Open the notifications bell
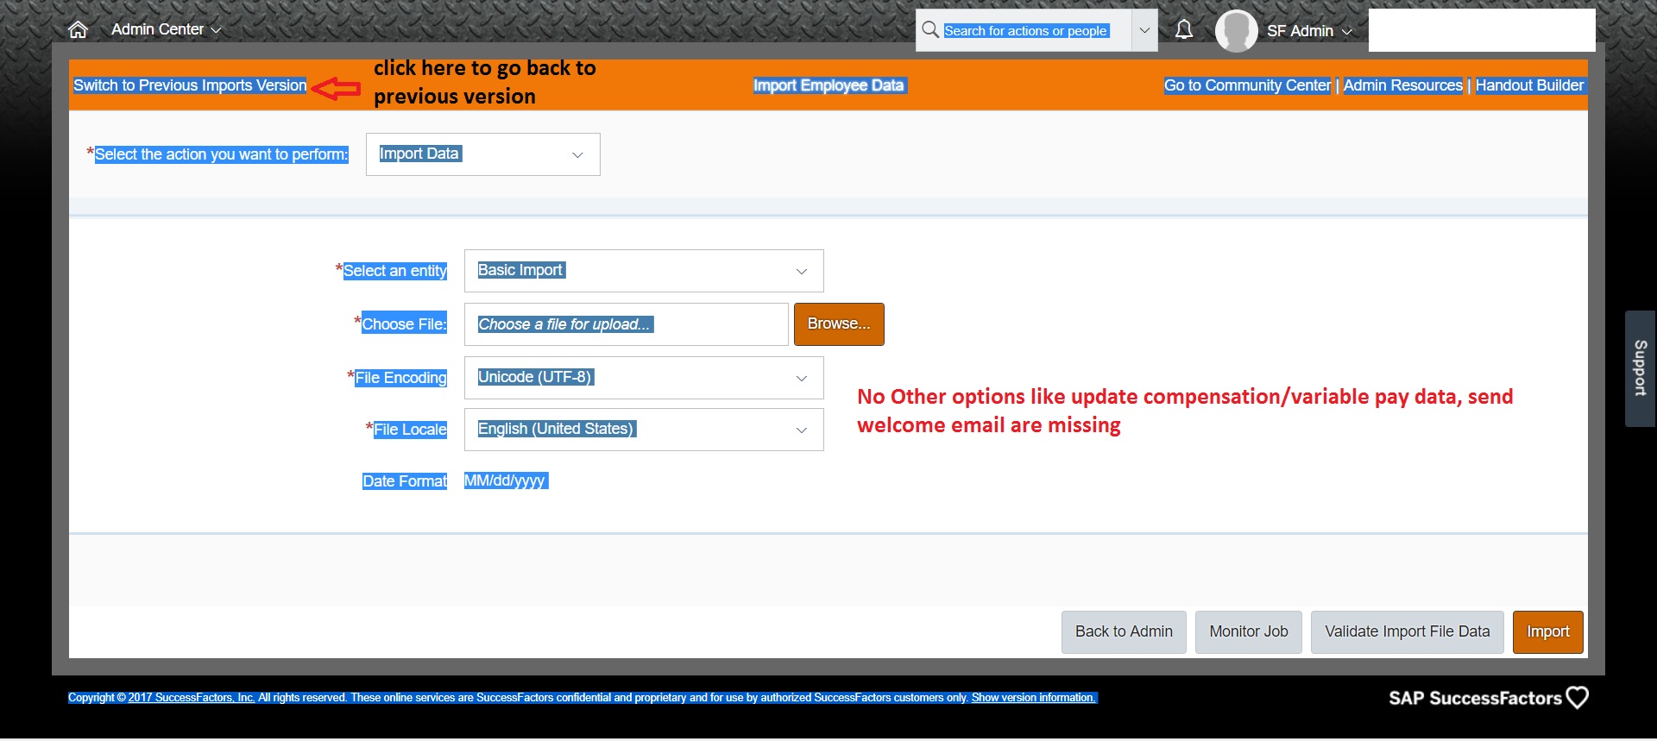 pyautogui.click(x=1184, y=30)
